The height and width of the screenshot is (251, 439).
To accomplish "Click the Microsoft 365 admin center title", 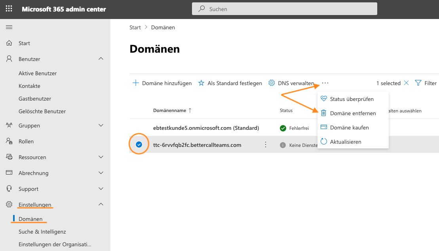I will click(x=64, y=9).
